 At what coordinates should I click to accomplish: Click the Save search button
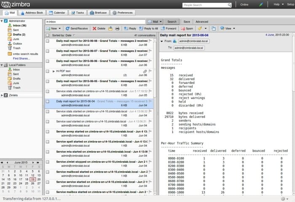click(x=187, y=22)
